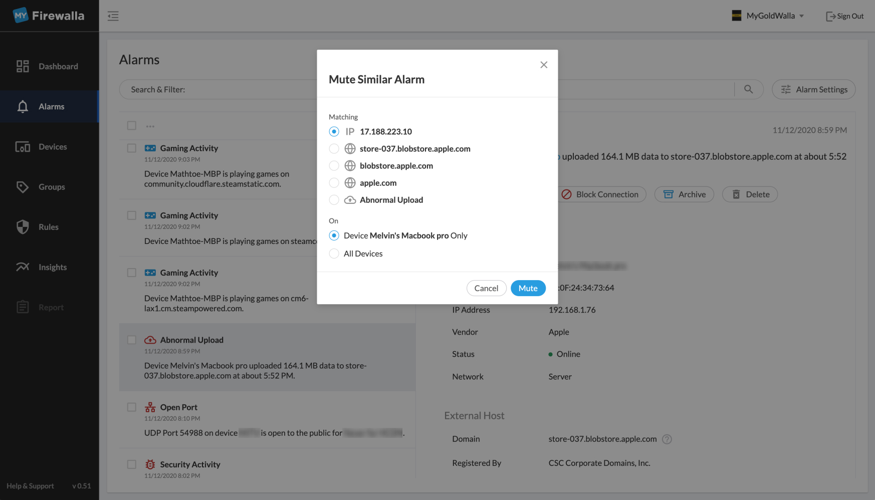The width and height of the screenshot is (875, 500).
Task: Click IP address value 192.168.1.76
Action: click(572, 310)
